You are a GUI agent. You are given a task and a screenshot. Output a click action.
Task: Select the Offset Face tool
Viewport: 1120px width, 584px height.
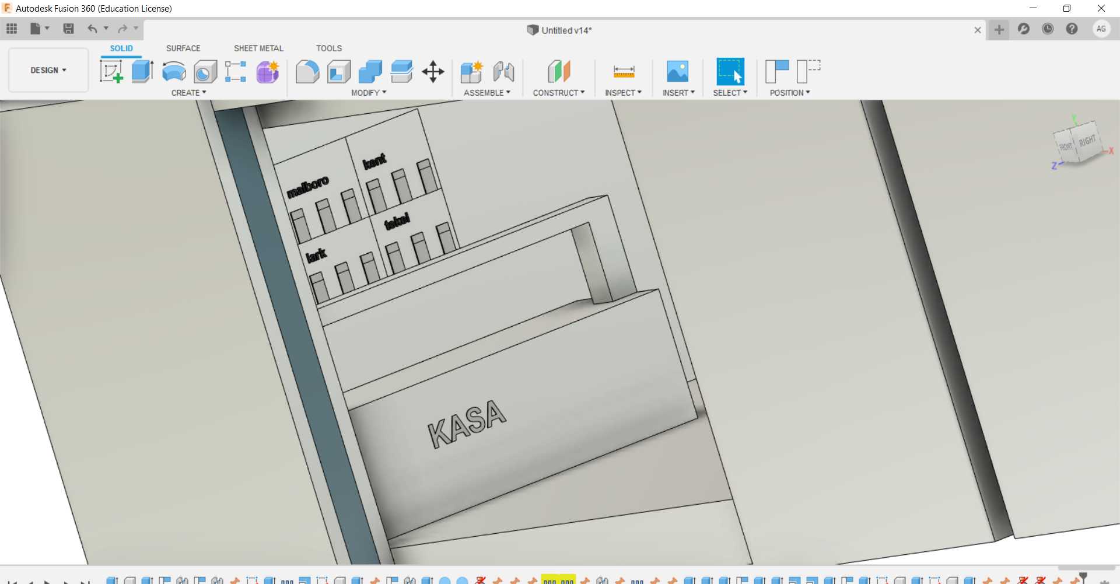pos(402,72)
